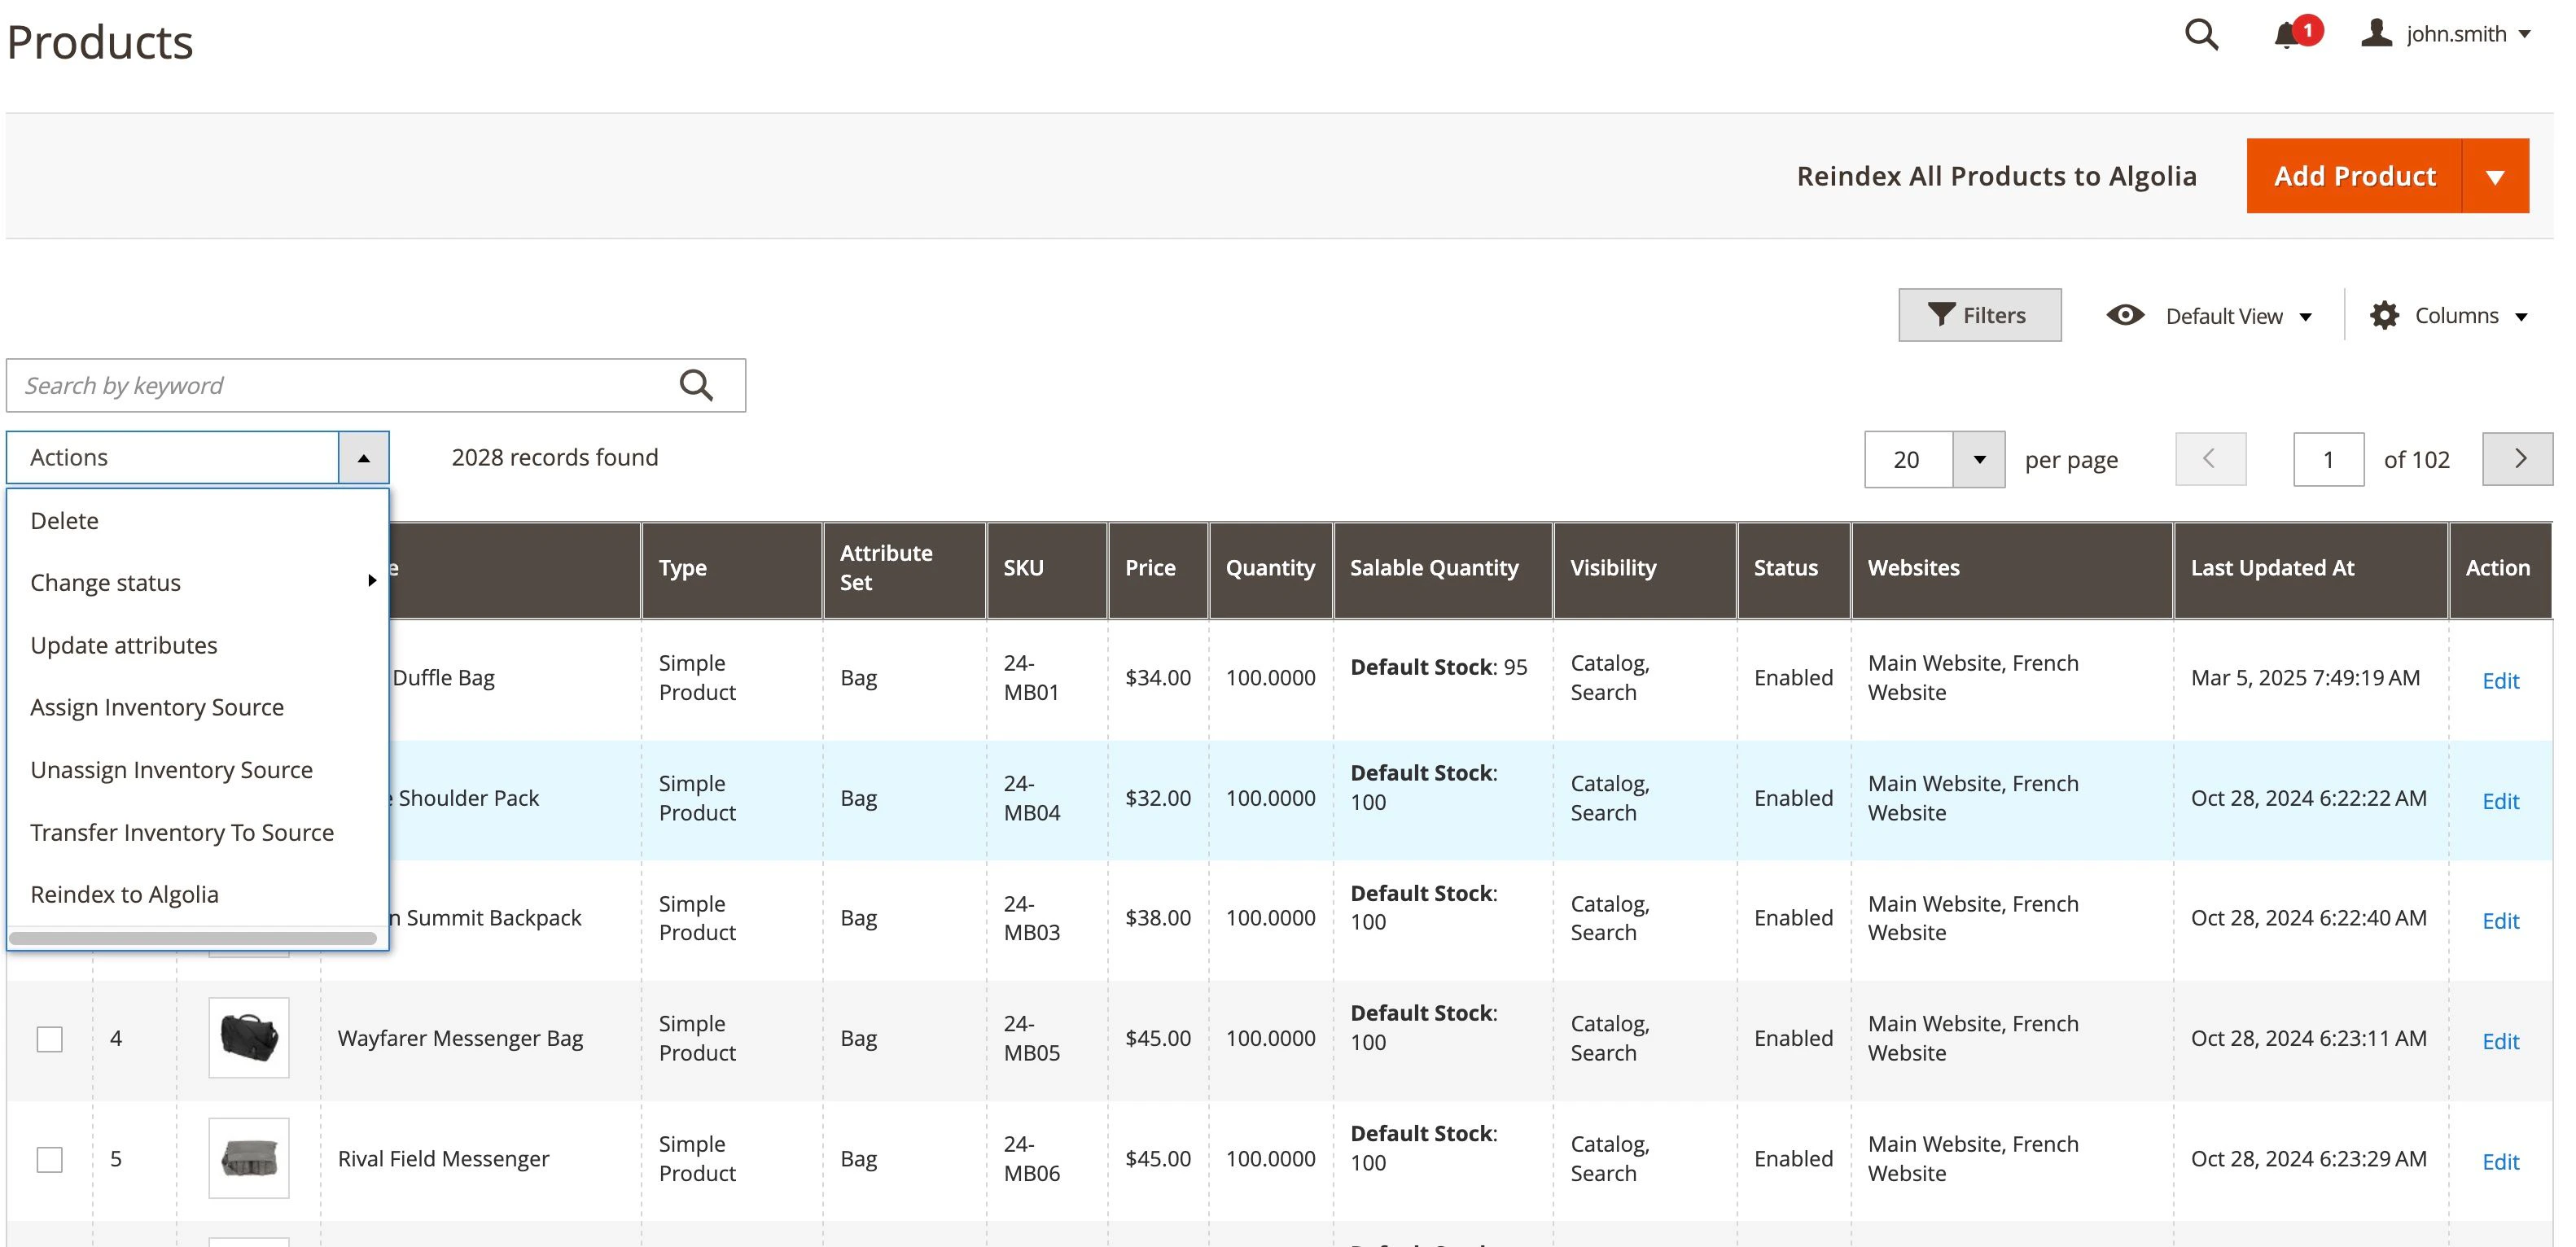Select the Rival Field Messenger checkbox
The height and width of the screenshot is (1247, 2576).
click(48, 1159)
